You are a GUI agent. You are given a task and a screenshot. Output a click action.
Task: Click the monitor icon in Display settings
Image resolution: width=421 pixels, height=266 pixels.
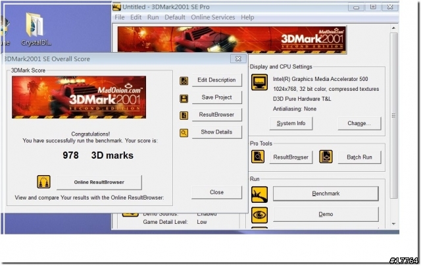[259, 82]
